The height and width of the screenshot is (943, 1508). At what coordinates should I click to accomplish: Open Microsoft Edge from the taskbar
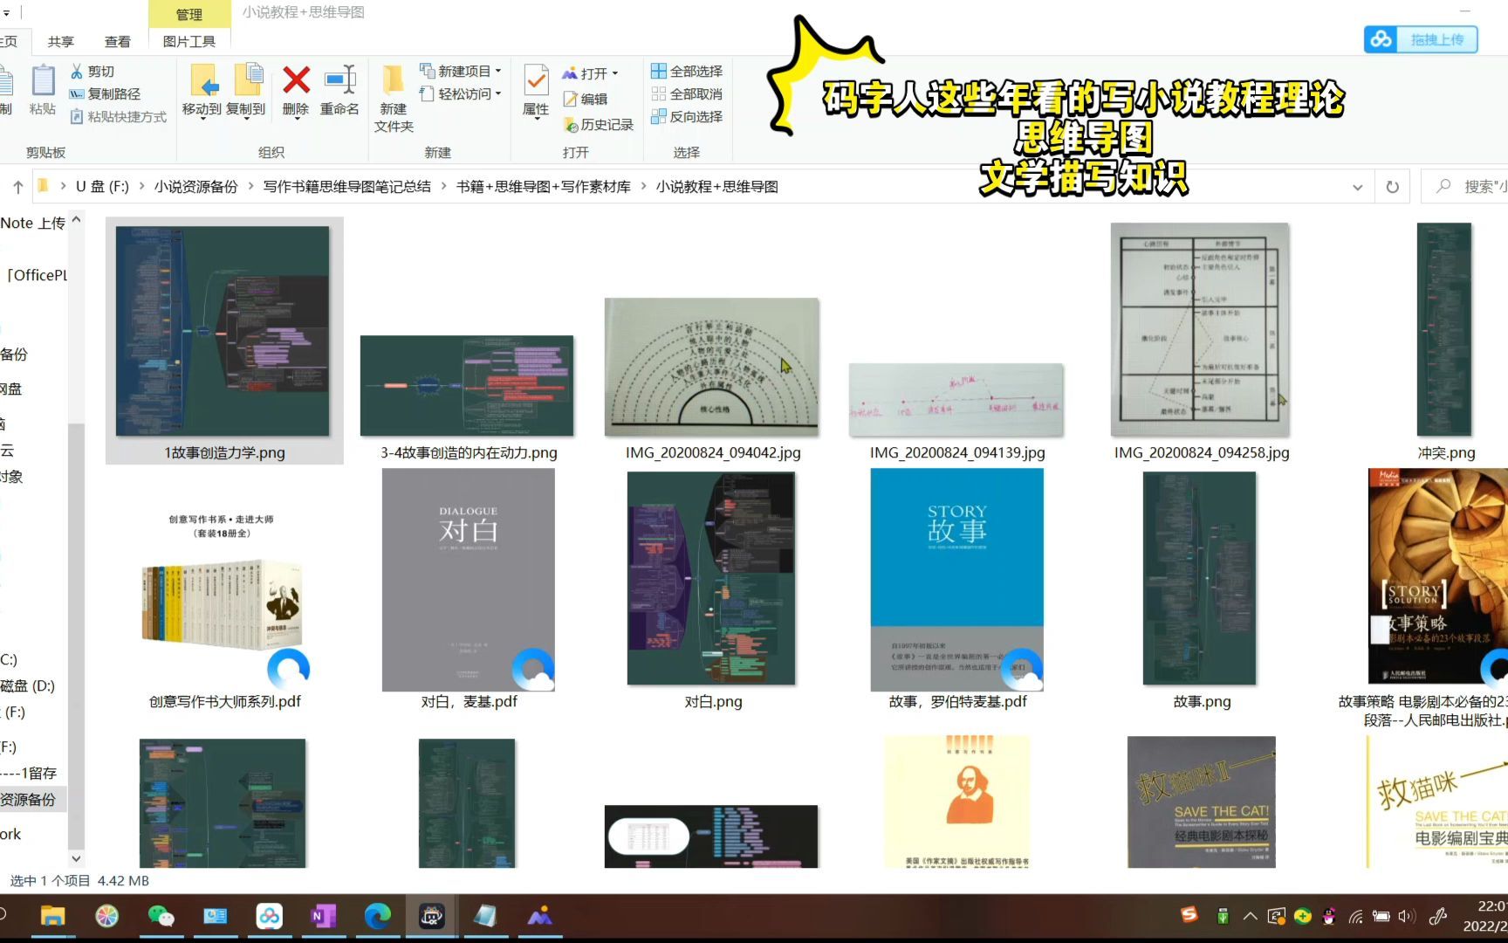click(378, 916)
